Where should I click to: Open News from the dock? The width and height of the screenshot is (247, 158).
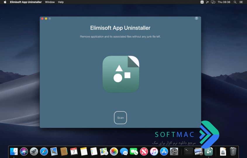tap(144, 152)
